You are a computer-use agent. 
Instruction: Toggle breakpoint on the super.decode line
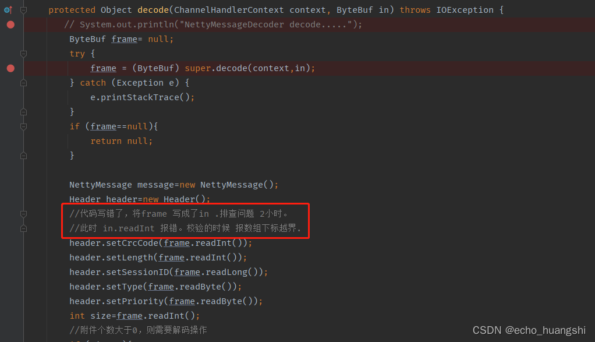click(x=10, y=68)
